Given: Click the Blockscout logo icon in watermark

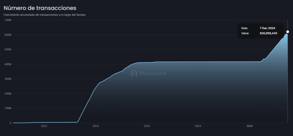Looking at the screenshot, I should pyautogui.click(x=134, y=73).
